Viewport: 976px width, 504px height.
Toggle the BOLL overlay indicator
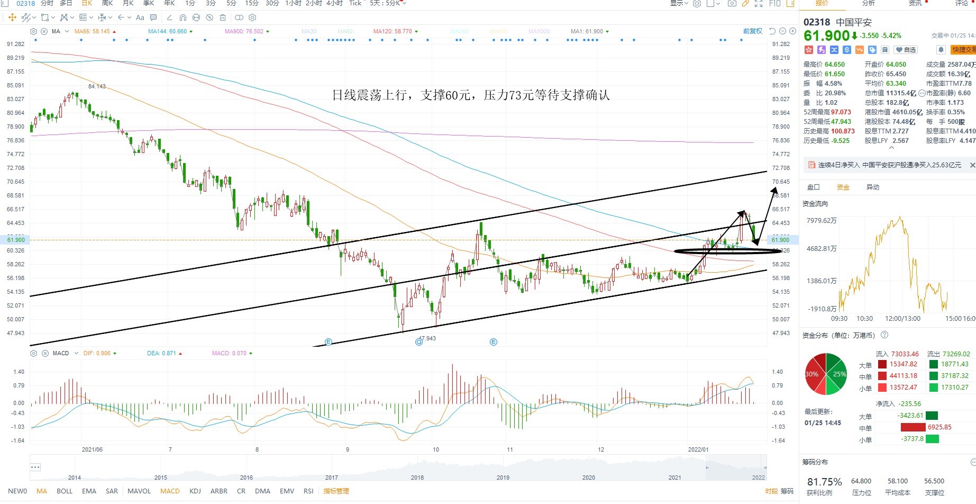point(65,491)
